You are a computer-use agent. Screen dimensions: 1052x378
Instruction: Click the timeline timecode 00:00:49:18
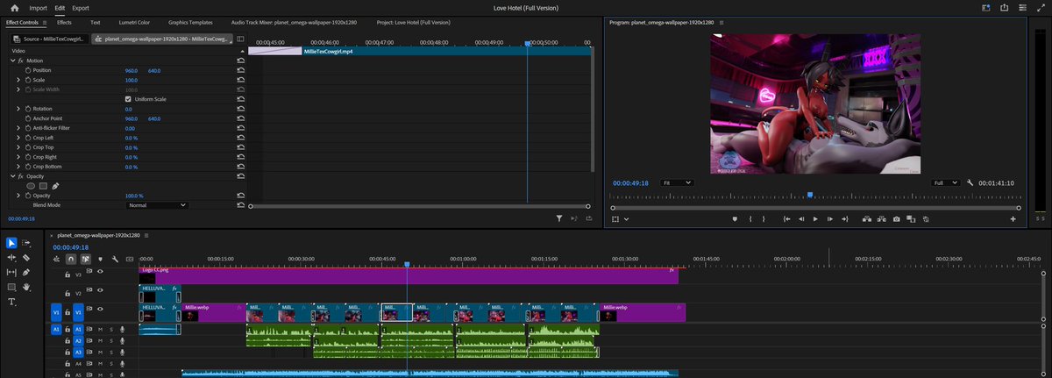point(69,247)
